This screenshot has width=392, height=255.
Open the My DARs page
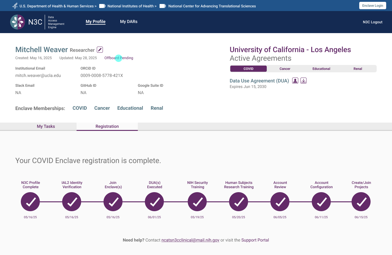[129, 21]
